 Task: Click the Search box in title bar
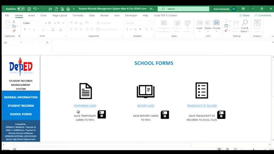tap(183, 9)
